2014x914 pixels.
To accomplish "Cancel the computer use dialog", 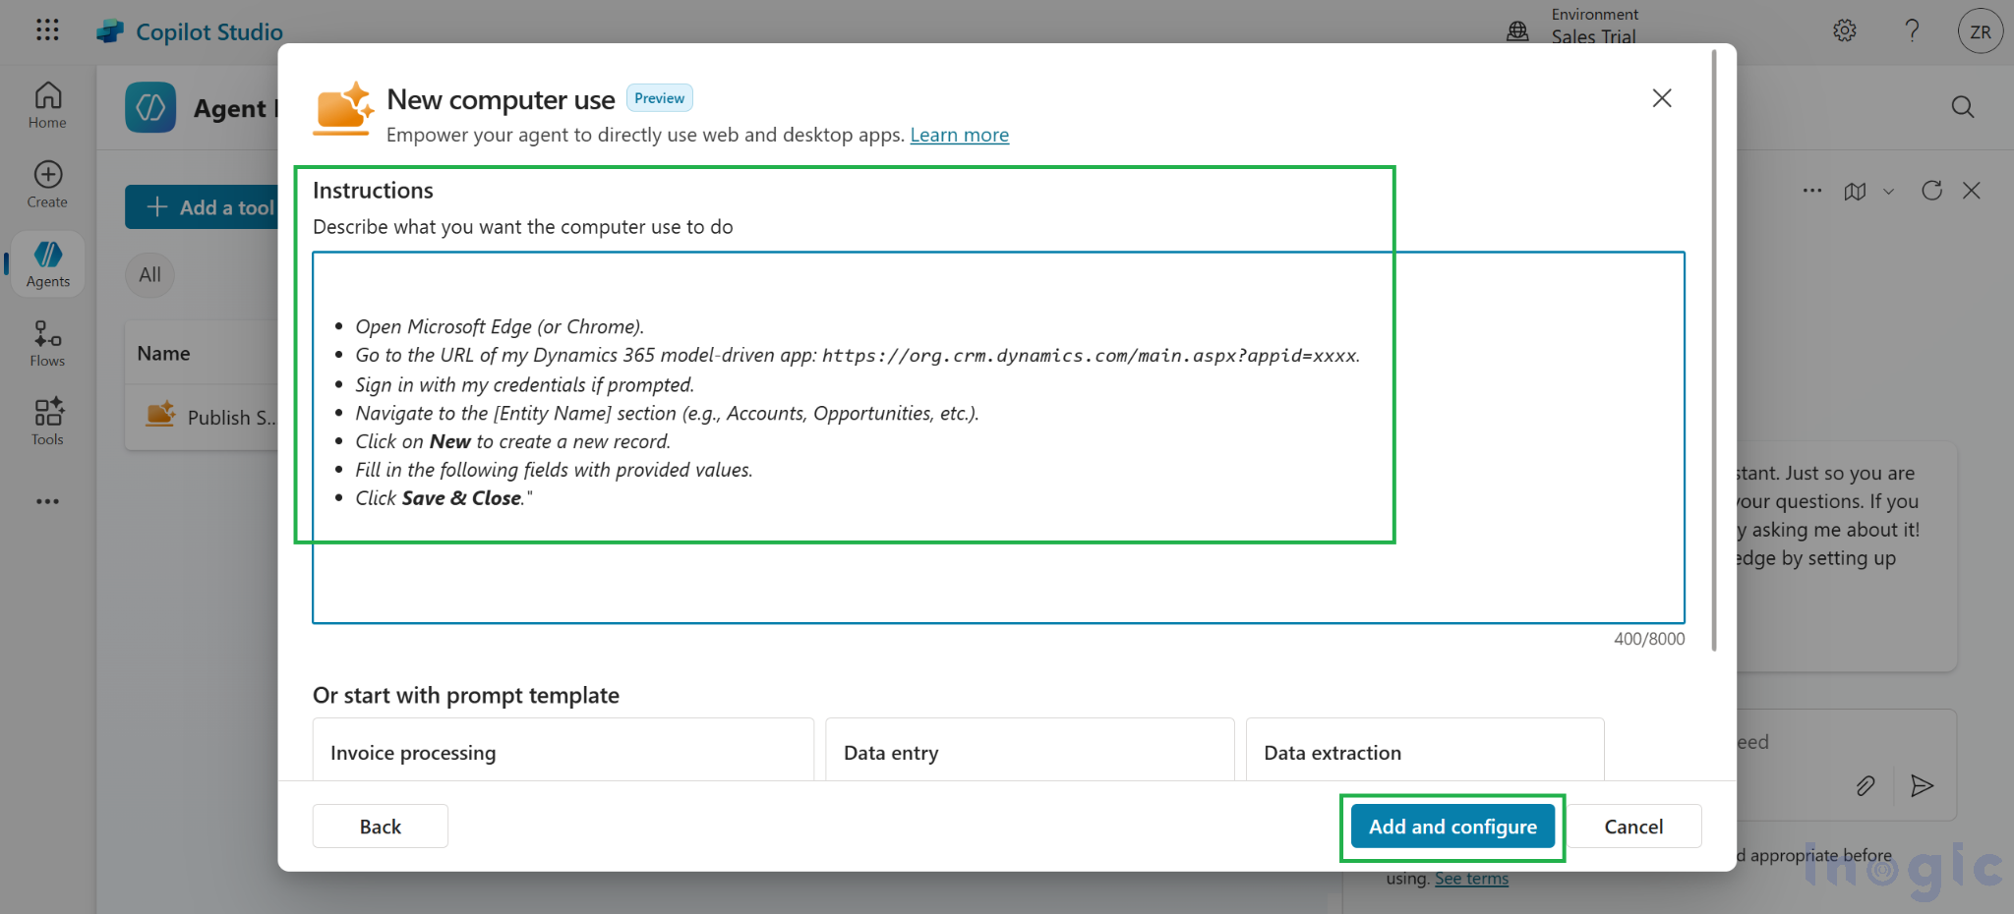I will coord(1633,827).
